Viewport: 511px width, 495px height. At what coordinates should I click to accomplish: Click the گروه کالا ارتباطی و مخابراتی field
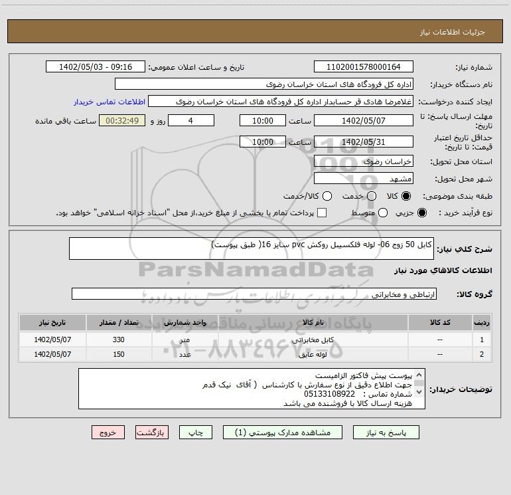pyautogui.click(x=254, y=294)
